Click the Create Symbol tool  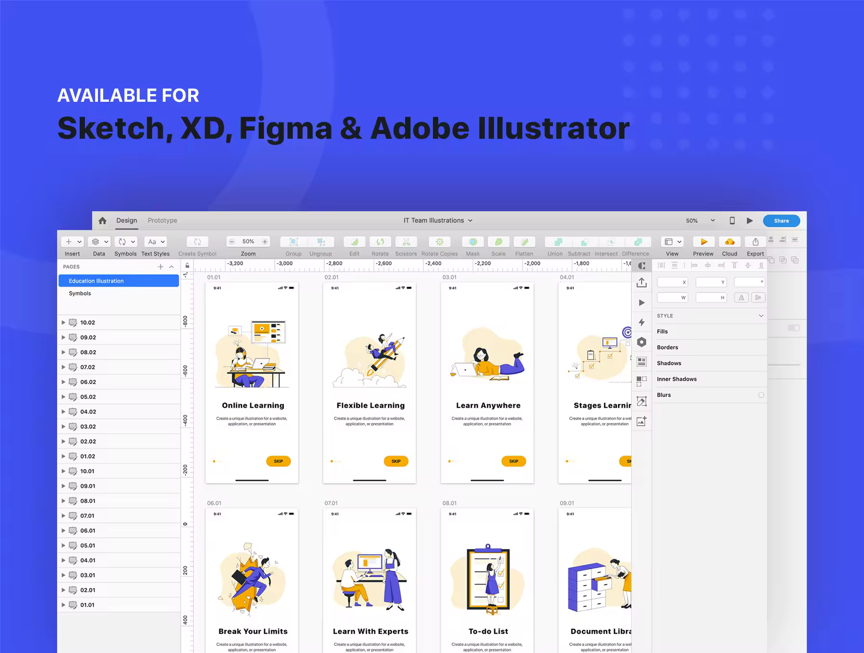click(x=197, y=242)
